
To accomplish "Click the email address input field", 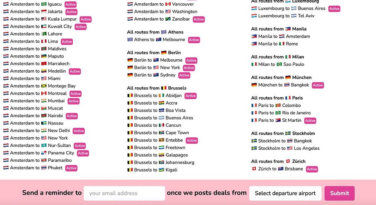I will click(x=124, y=193).
